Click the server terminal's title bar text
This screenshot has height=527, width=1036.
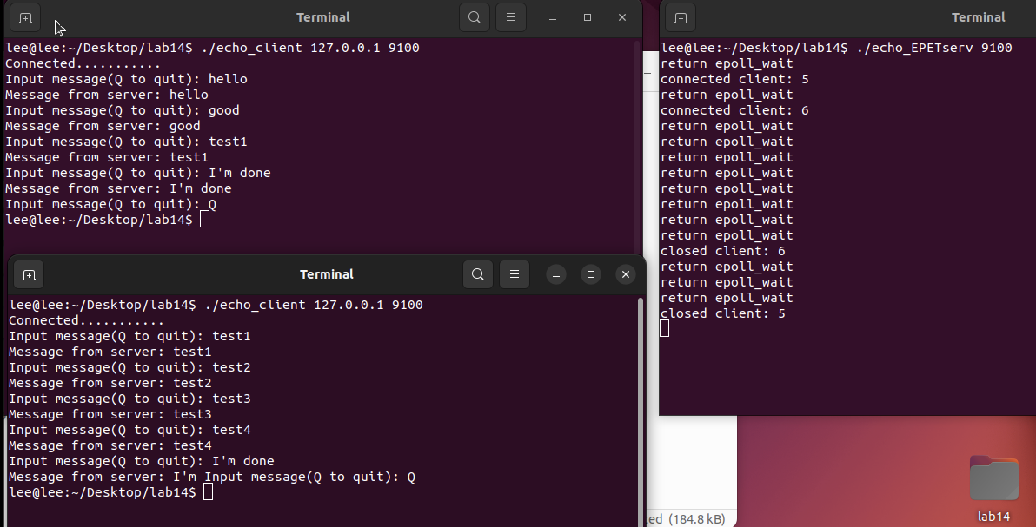978,18
